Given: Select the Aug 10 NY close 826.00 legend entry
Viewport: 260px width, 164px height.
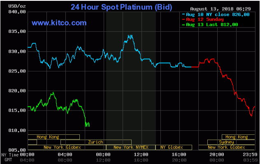Looking at the screenshot, I should tap(216, 14).
